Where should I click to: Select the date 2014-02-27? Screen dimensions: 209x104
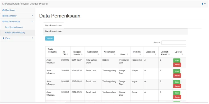click(x=77, y=60)
